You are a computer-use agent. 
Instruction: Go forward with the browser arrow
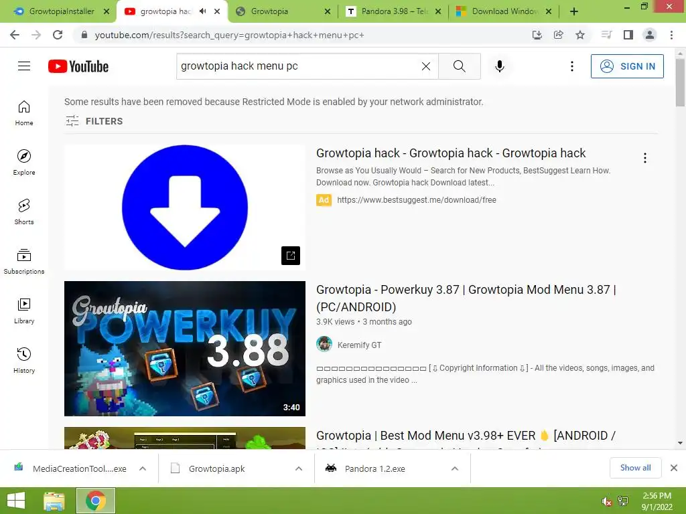(x=36, y=35)
